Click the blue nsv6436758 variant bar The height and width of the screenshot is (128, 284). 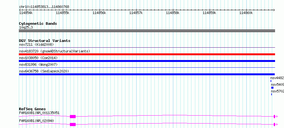click(147, 74)
